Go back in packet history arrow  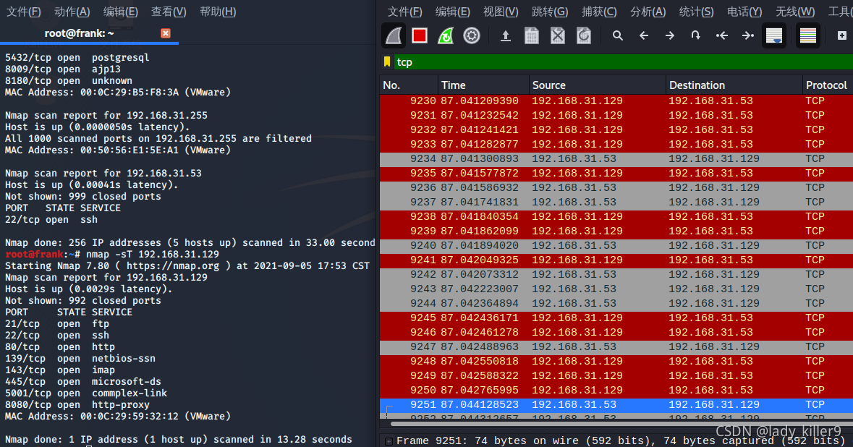coord(644,36)
